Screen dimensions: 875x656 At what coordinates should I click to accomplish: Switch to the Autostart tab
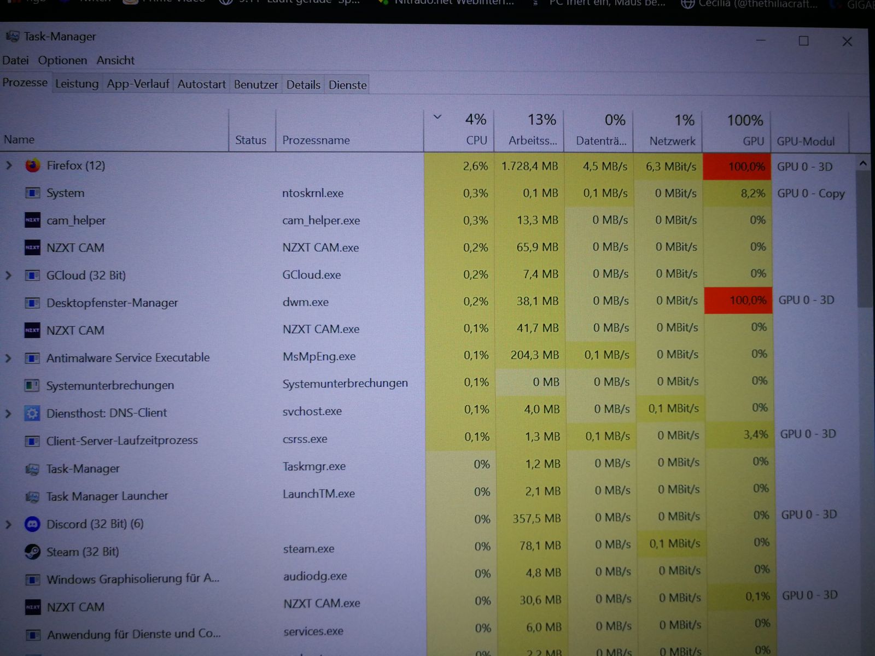[201, 84]
